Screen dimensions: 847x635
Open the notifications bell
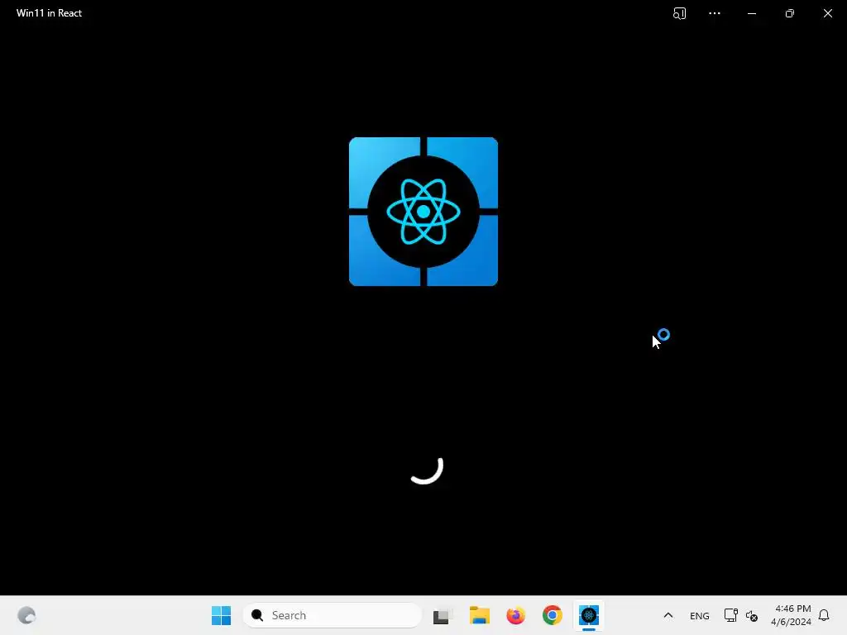(x=824, y=615)
